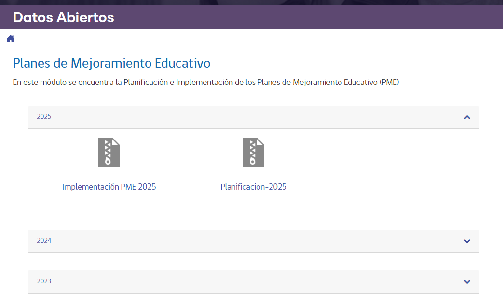Viewport: 503px width, 308px height.
Task: Expand the 2024 section using its down chevron
Action: click(x=466, y=241)
